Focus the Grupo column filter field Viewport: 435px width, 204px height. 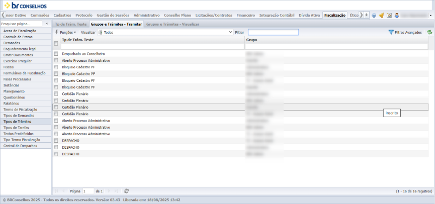336,47
